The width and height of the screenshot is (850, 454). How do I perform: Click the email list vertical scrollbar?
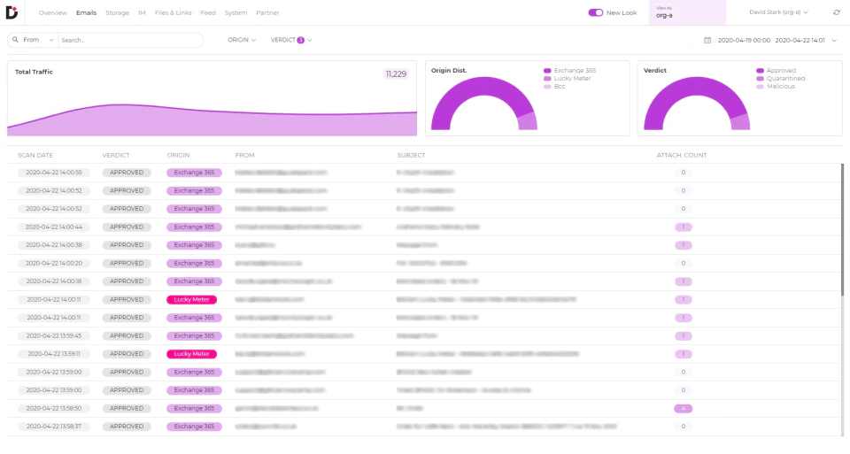[x=842, y=230]
